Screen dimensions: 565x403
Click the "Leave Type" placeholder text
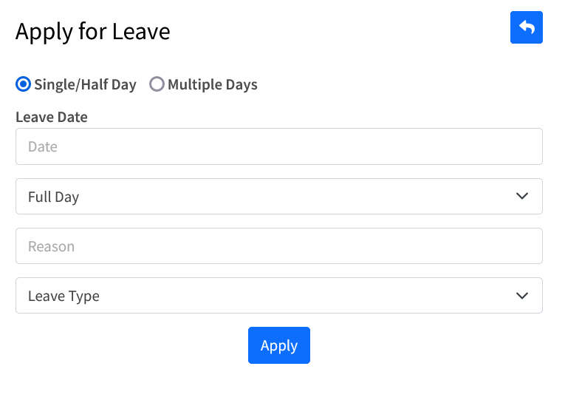point(64,296)
